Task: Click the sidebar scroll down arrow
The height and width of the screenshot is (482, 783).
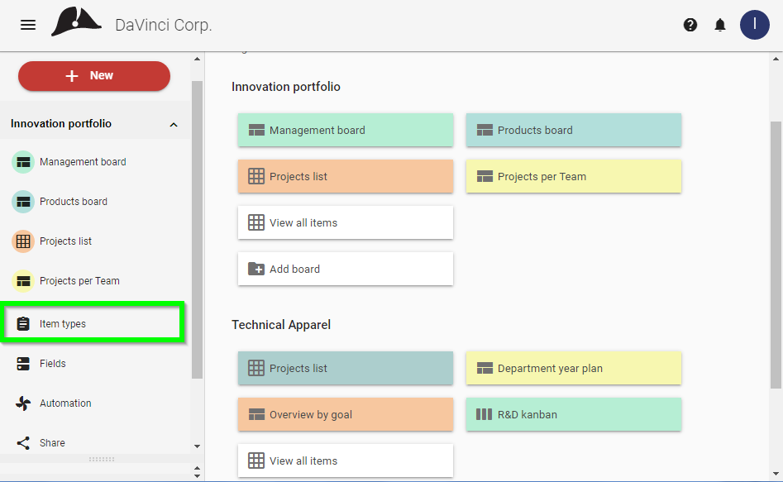Action: (198, 446)
